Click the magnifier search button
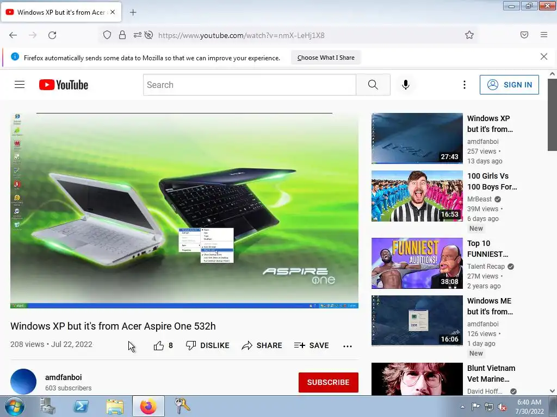 [x=373, y=85]
